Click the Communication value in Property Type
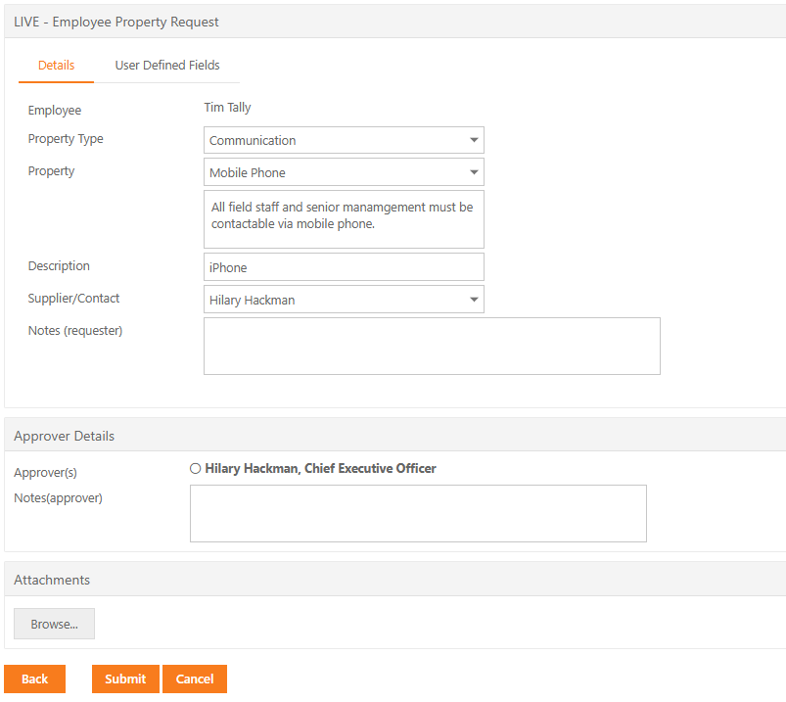786x702 pixels. (x=253, y=140)
